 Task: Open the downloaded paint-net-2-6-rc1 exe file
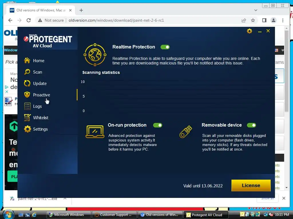pyautogui.click(x=37, y=199)
